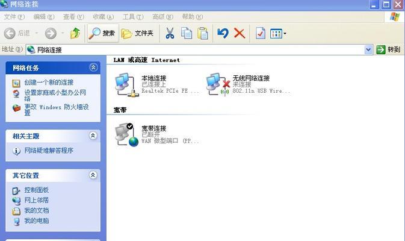
Task: Select the 宽带连接 connection icon
Action: point(126,135)
